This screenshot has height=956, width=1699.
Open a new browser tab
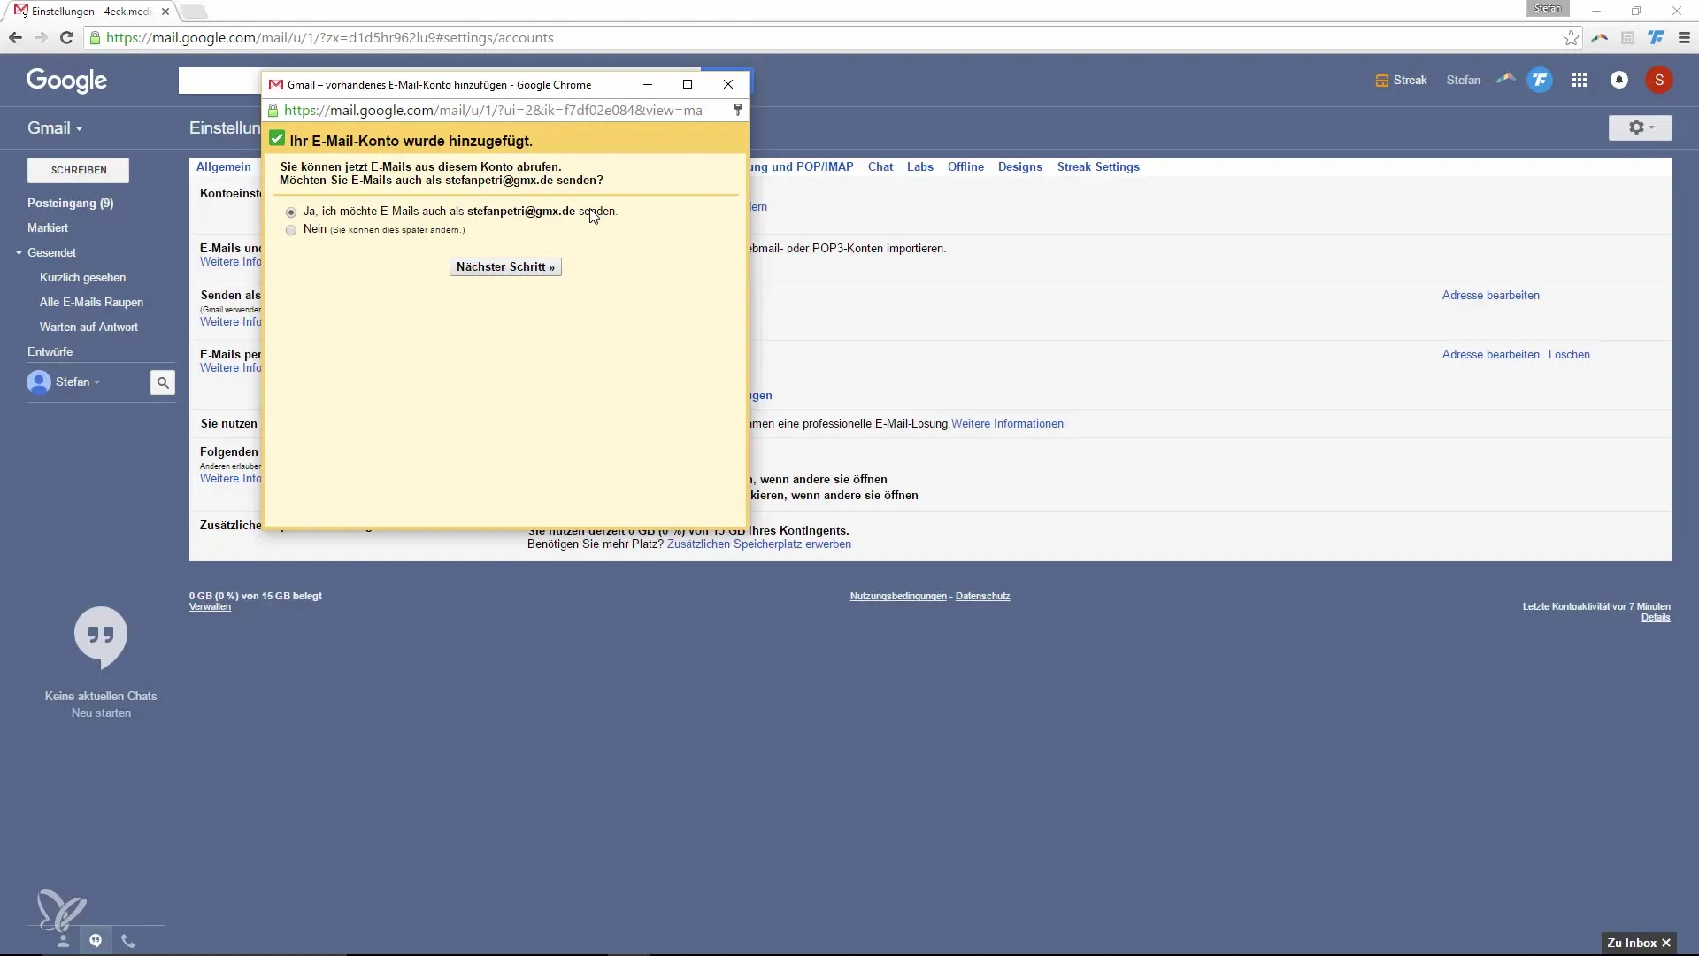point(194,12)
